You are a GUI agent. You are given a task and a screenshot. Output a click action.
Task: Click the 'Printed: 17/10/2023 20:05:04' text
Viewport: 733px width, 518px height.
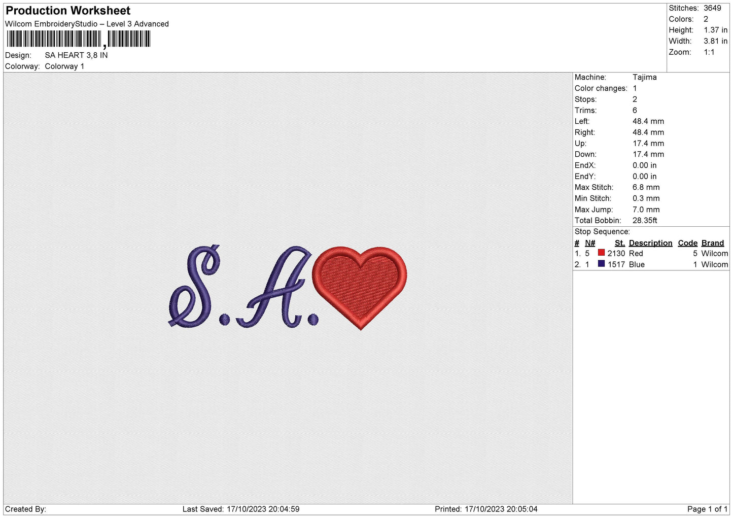tap(486, 509)
